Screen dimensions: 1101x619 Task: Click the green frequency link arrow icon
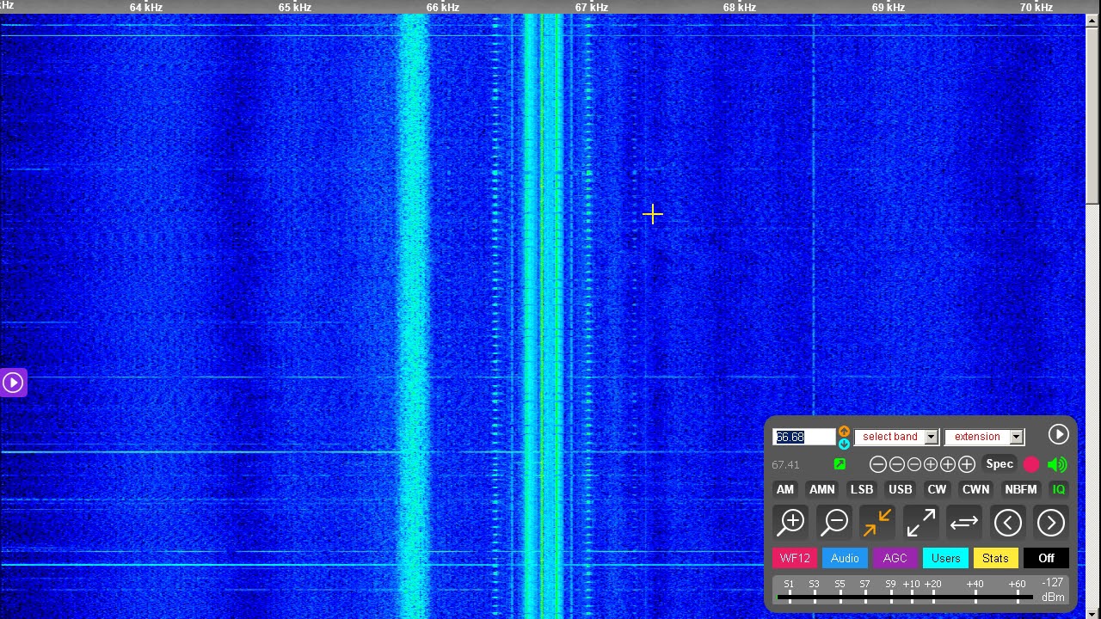pos(840,464)
